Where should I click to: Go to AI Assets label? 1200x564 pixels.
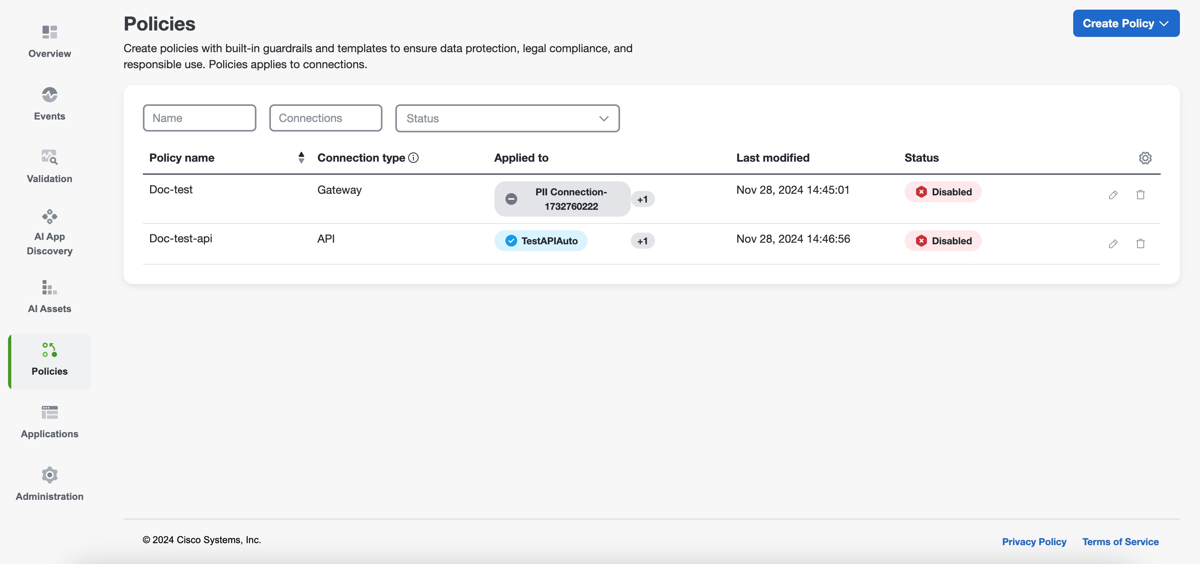tap(49, 308)
